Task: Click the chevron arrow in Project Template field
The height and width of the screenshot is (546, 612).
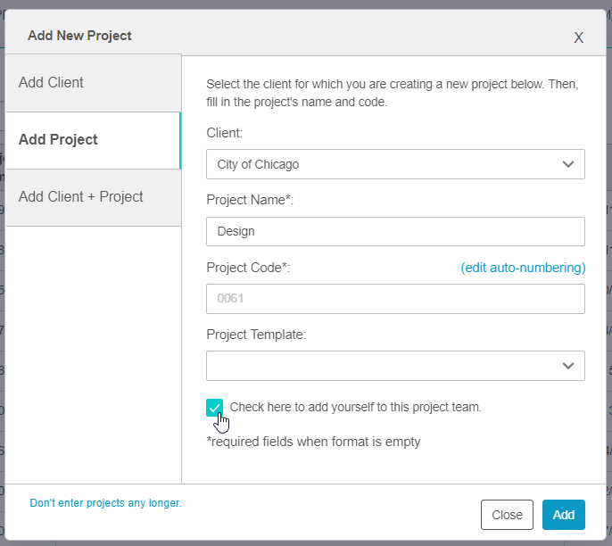Action: pos(568,366)
